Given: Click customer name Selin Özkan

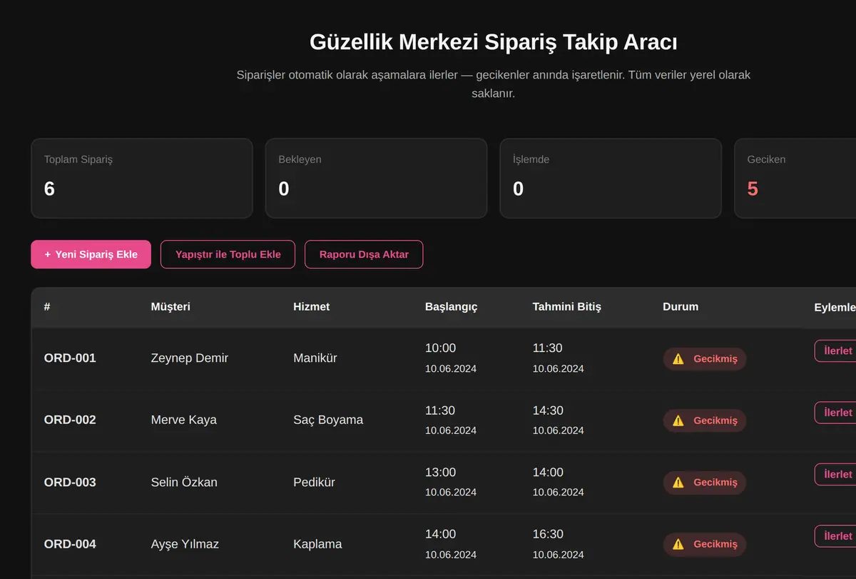Looking at the screenshot, I should [184, 482].
